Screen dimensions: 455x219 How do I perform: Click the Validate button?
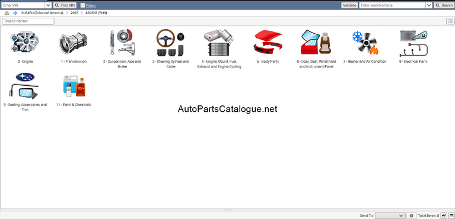tap(349, 5)
